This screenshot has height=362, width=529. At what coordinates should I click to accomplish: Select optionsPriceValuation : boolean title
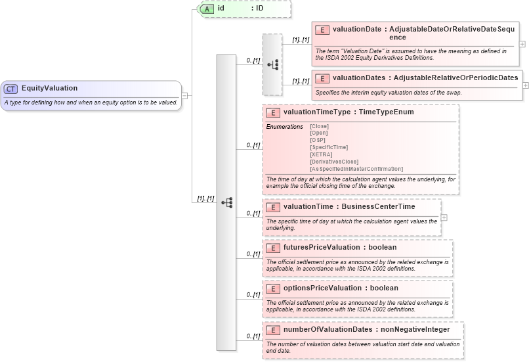(341, 288)
